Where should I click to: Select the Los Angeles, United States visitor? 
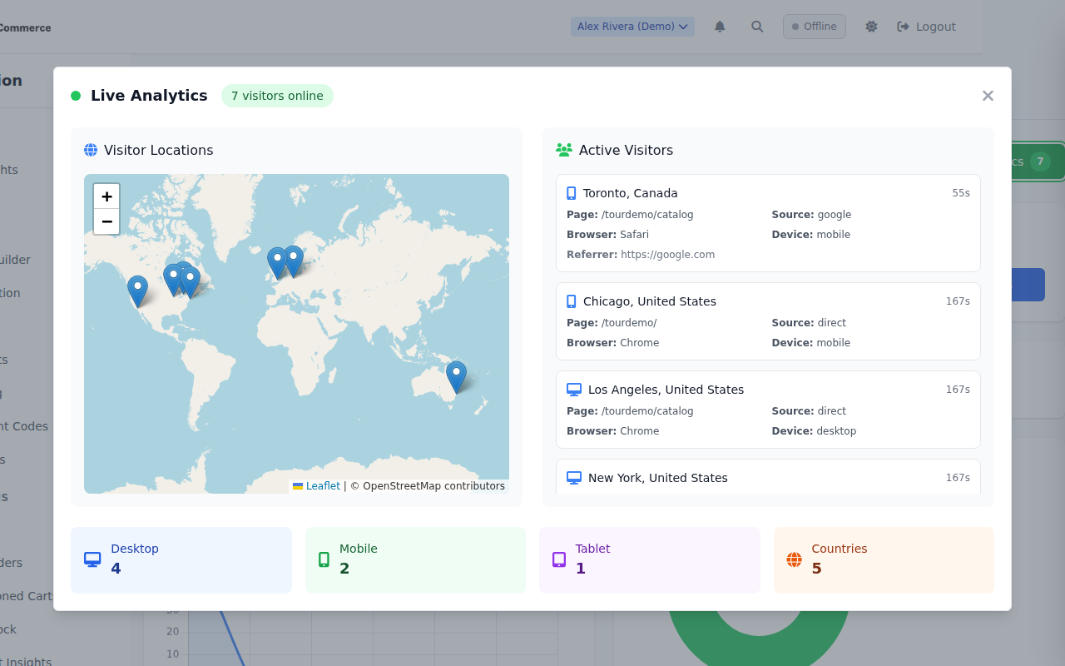[x=768, y=410]
